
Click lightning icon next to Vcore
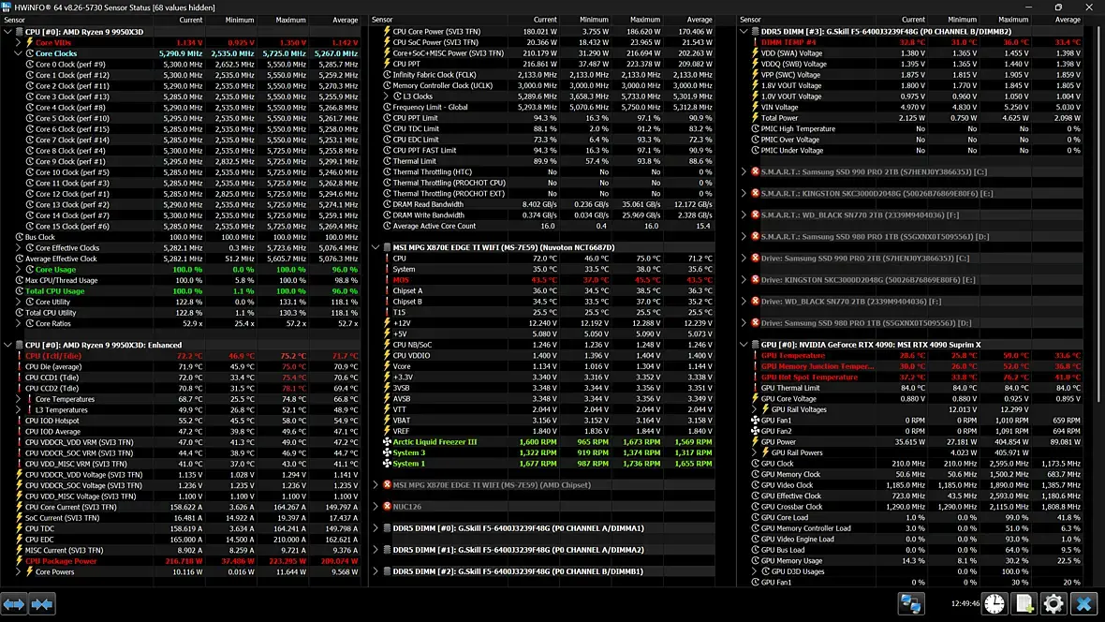pos(387,366)
